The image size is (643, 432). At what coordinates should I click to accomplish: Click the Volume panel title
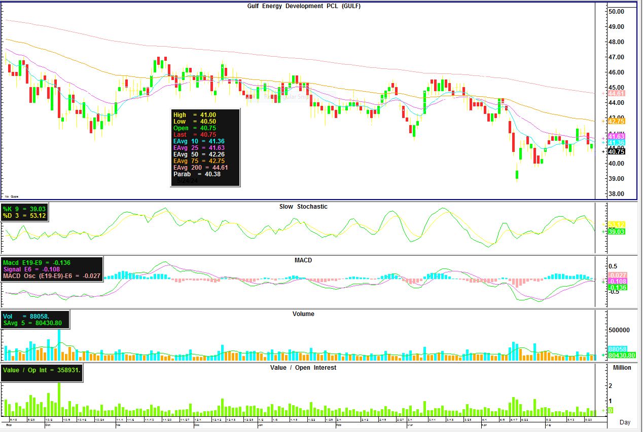click(303, 314)
